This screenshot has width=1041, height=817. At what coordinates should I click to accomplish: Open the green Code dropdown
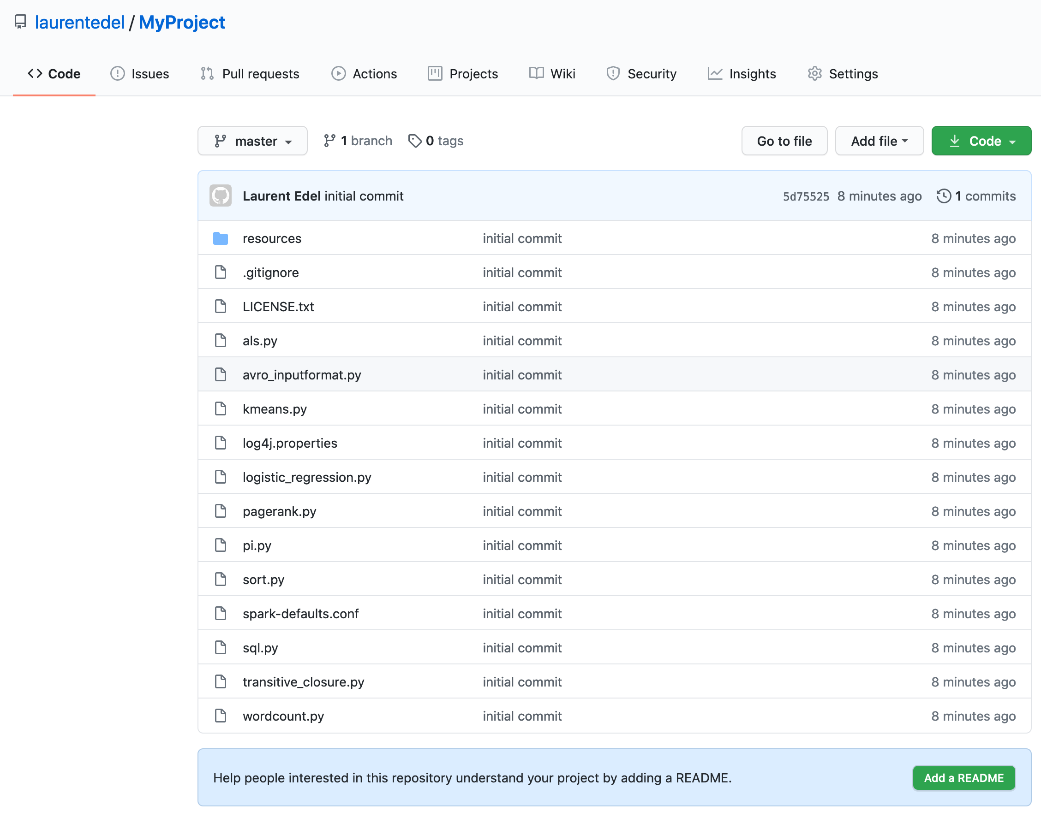point(981,141)
